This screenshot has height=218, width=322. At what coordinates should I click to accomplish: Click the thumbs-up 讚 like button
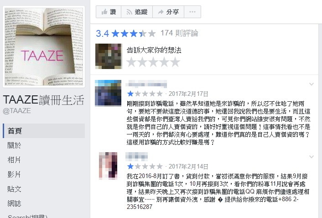pos(109,12)
